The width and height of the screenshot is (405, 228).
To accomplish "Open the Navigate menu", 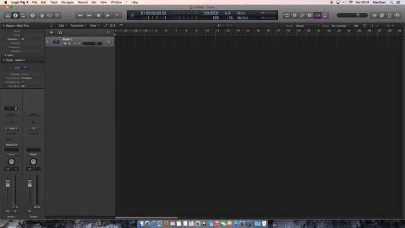I will click(68, 3).
